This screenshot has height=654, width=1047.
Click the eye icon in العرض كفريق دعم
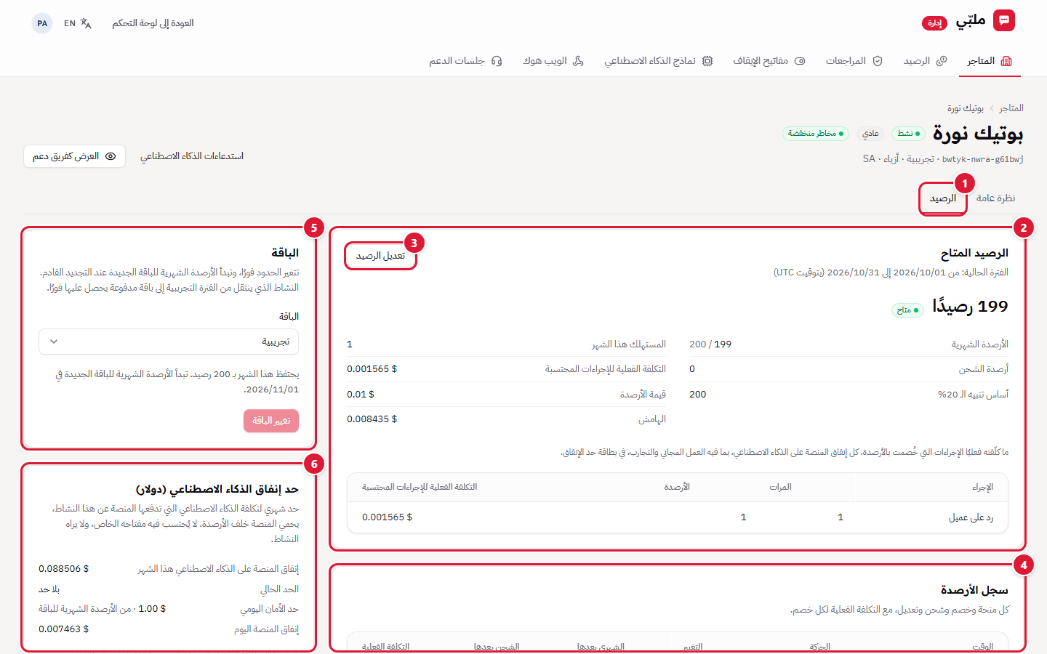[x=111, y=156]
